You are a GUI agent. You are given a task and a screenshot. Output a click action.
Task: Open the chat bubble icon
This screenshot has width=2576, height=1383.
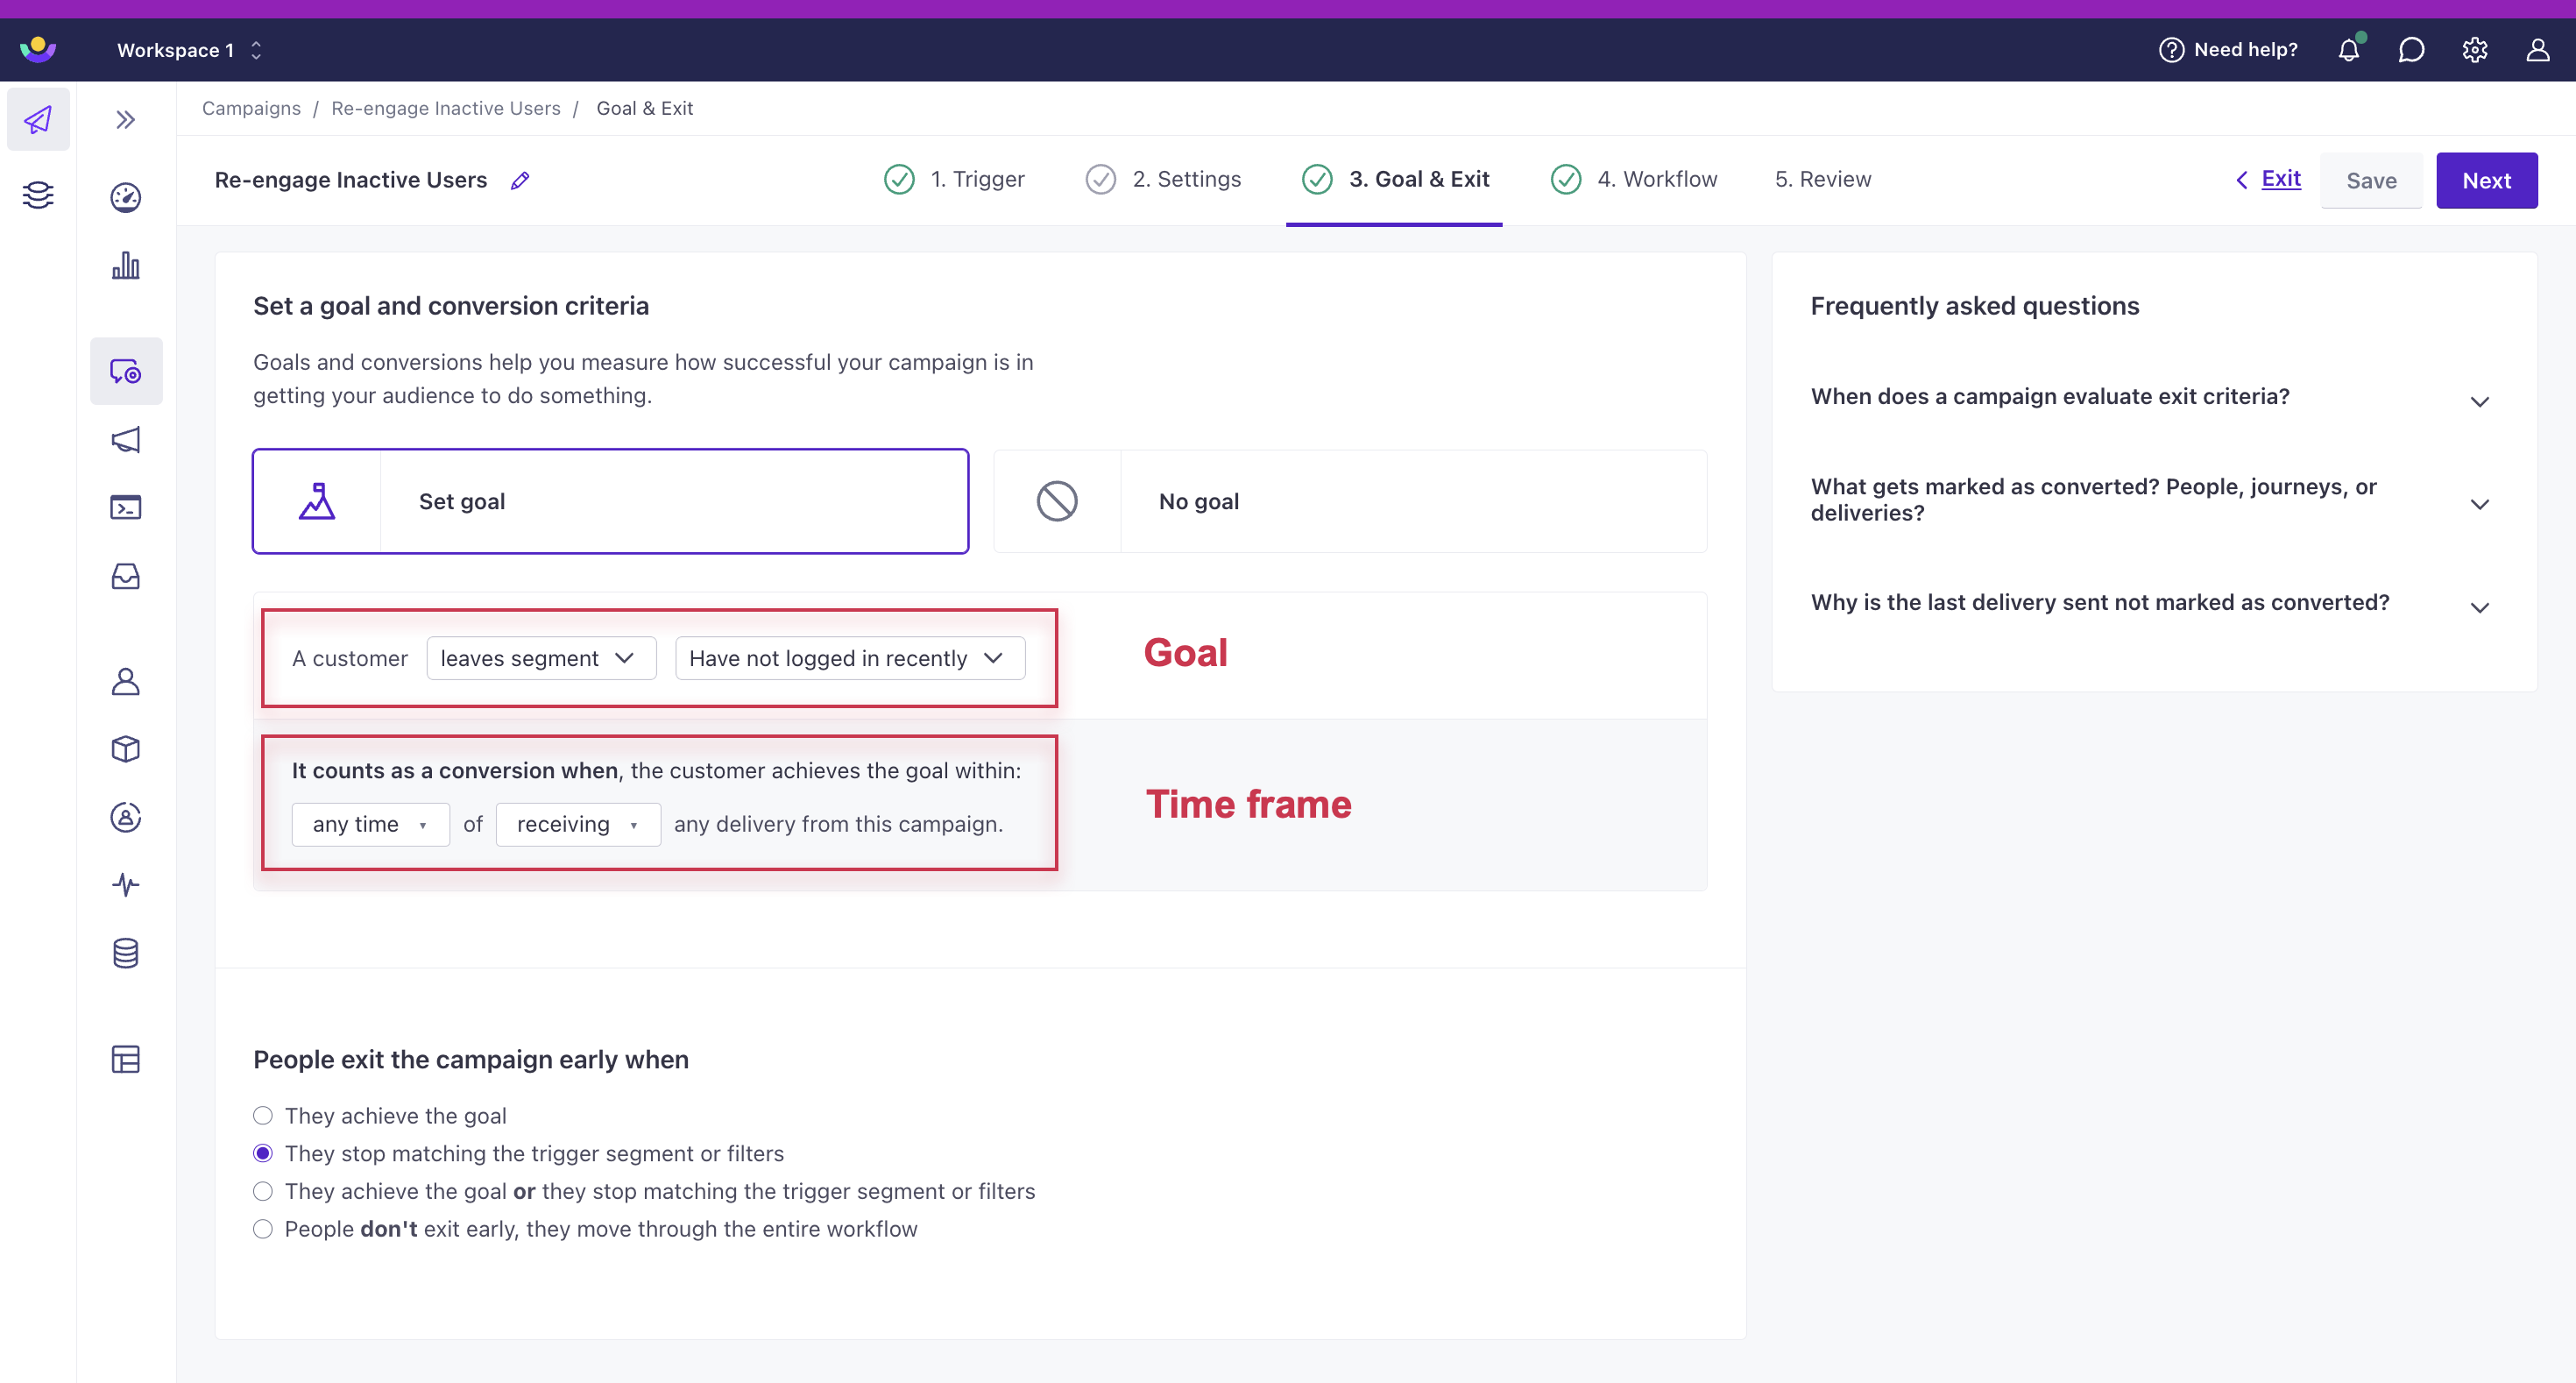click(2411, 50)
